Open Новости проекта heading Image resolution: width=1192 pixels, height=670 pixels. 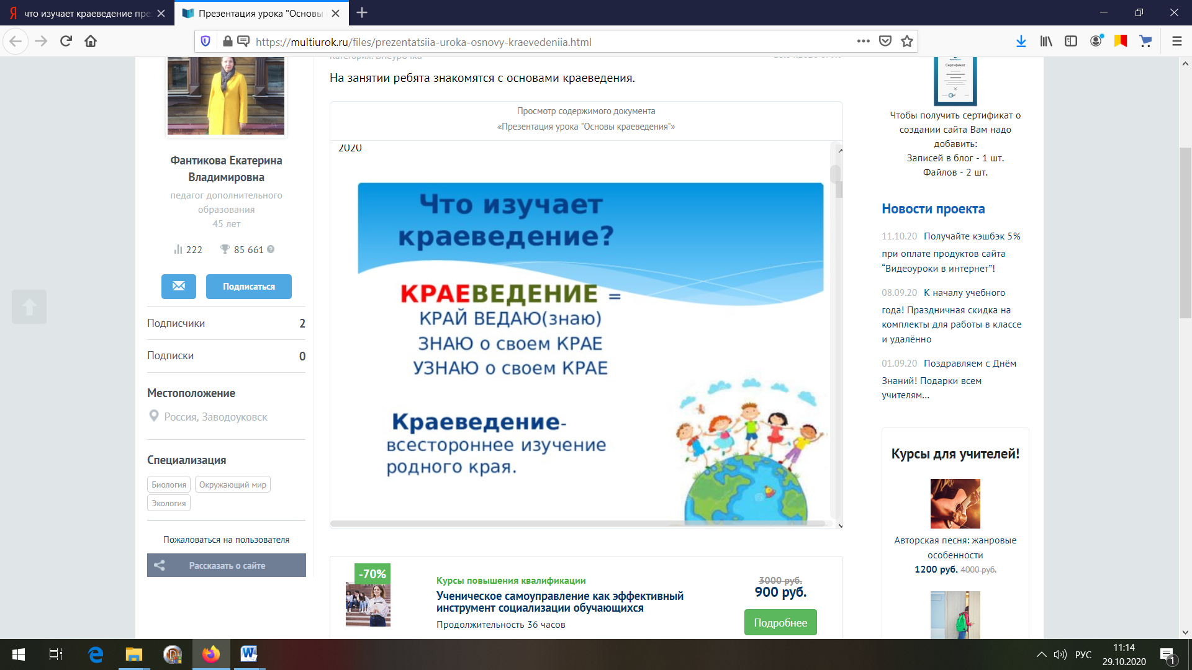pyautogui.click(x=933, y=209)
